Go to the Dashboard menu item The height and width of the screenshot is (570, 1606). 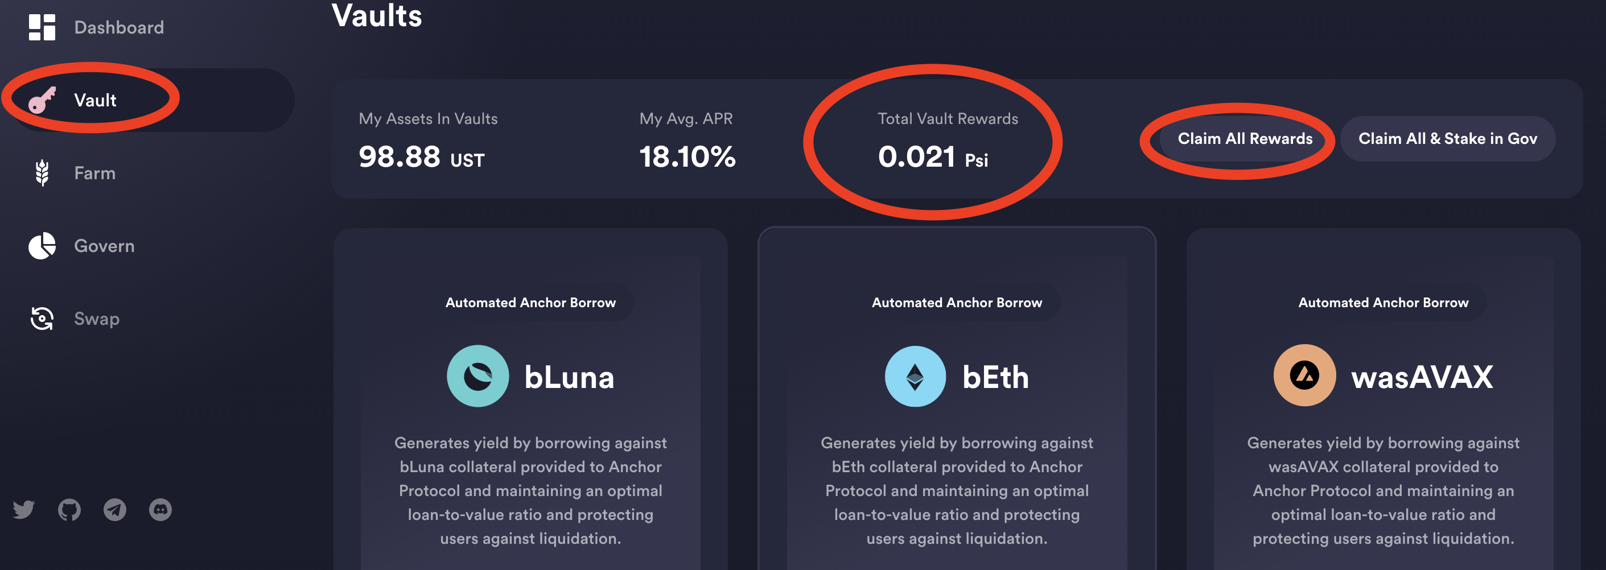click(118, 27)
